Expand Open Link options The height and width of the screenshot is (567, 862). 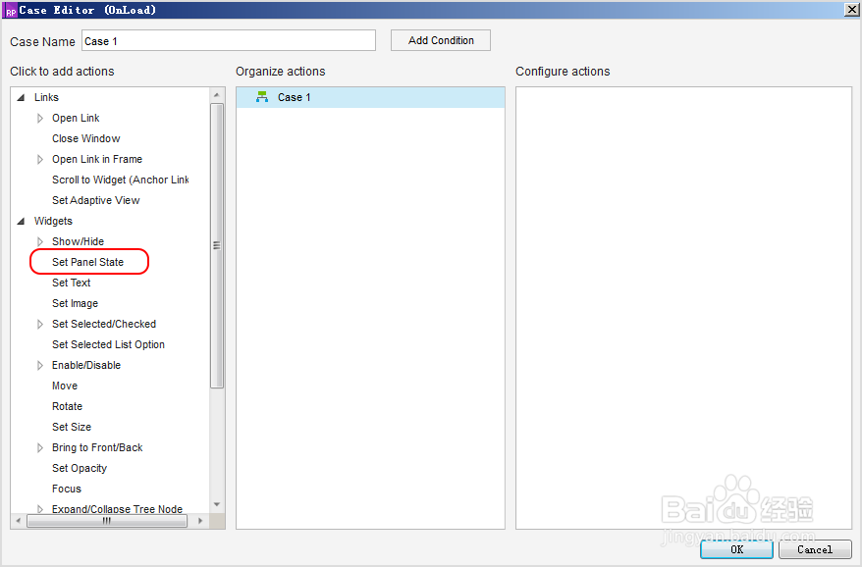(x=39, y=118)
